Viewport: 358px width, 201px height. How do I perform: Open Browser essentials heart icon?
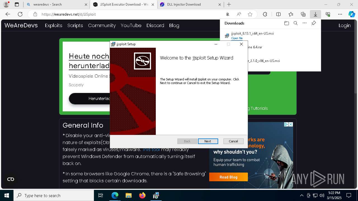(328, 14)
